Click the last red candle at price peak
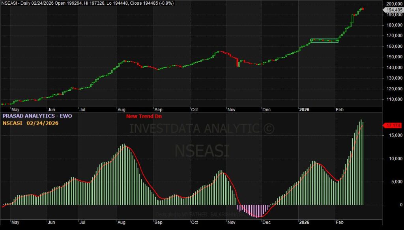Image resolution: width=404 pixels, height=230 pixels. 363,9
